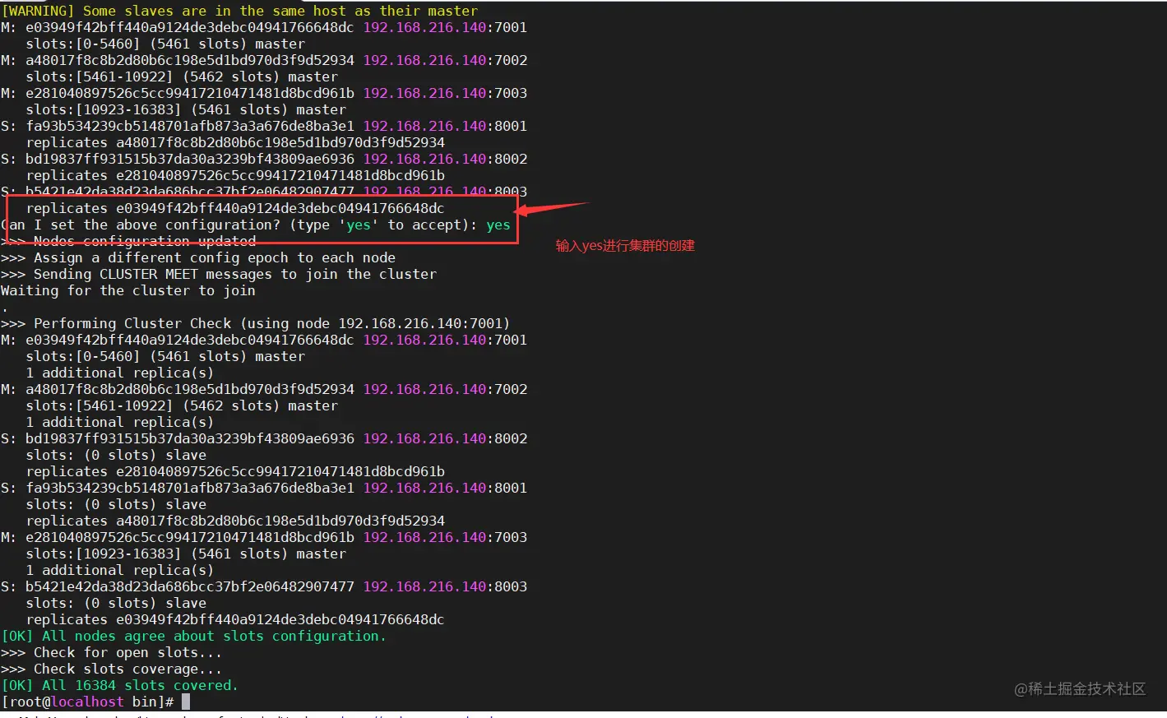Click "slots: (0 slots) slave" under the 8003 node
This screenshot has width=1167, height=718.
116,603
